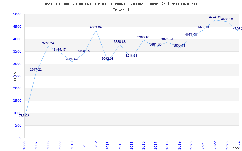Screen dimensions: 242x151
Task: Click the Anno x-axis title
Action: [x=235, y=148]
